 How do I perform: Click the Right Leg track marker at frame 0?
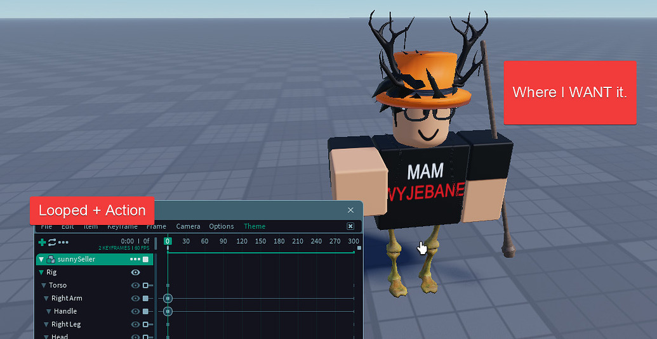pos(168,324)
